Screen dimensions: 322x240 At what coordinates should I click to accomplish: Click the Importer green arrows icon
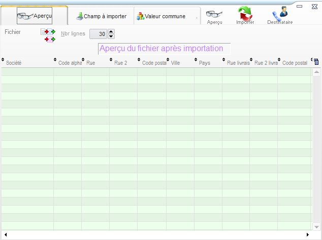point(245,15)
